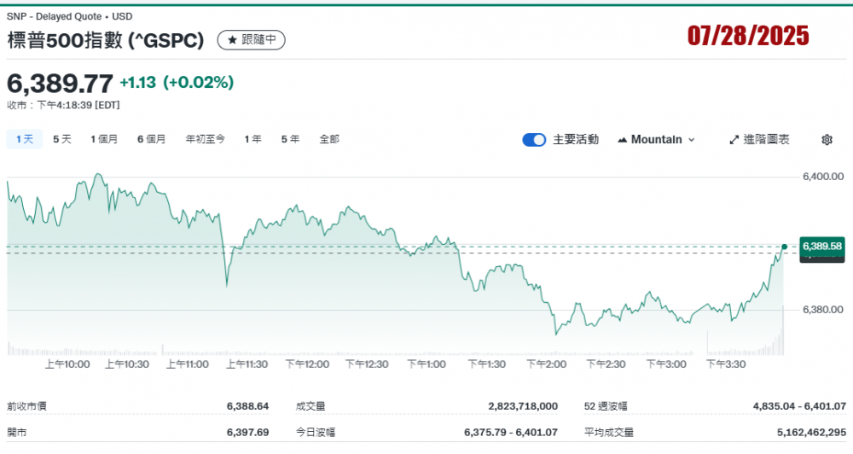This screenshot has height=454, width=853.
Task: Switch to the 5年 chart range
Action: coord(290,139)
